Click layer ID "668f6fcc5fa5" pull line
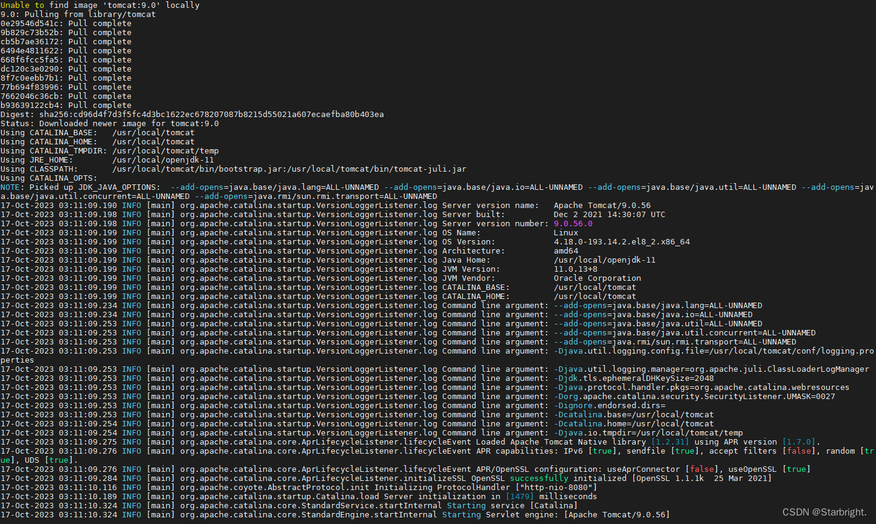The height and width of the screenshot is (524, 876). 66,59
